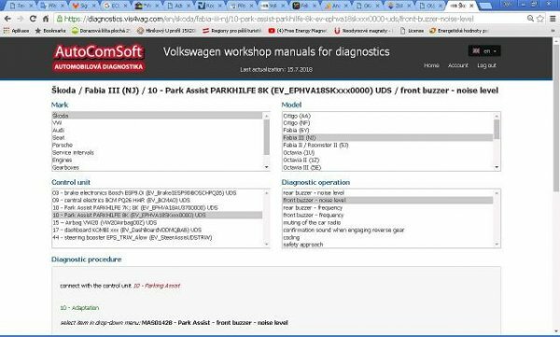The height and width of the screenshot is (337, 560).
Task: Open browser home page icon
Action: point(46,19)
